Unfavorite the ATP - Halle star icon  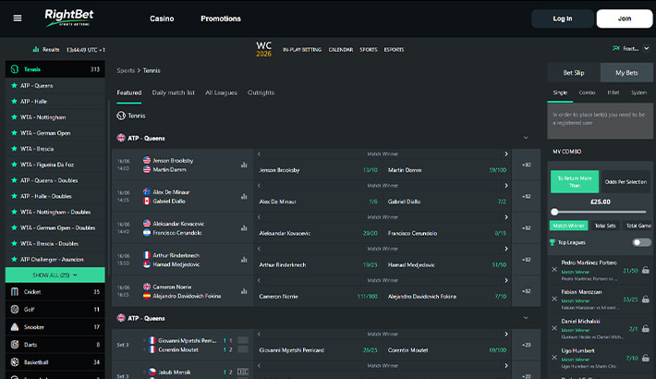coord(14,102)
